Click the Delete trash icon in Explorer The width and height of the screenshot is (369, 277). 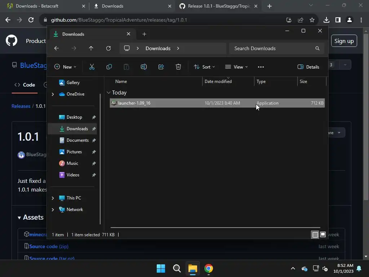tap(178, 67)
